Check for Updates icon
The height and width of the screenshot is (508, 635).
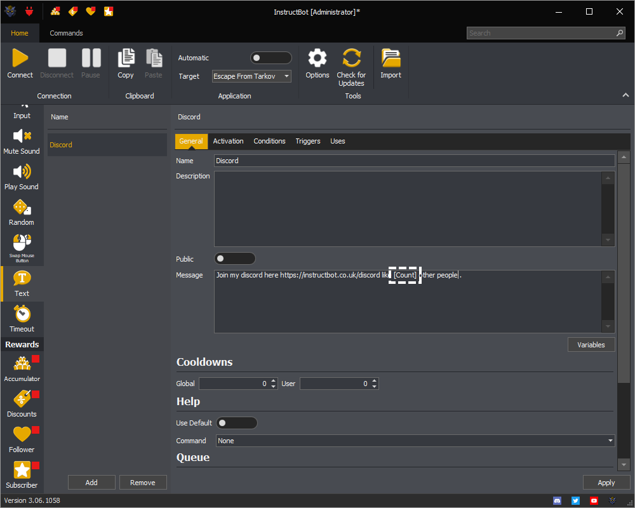click(x=351, y=58)
